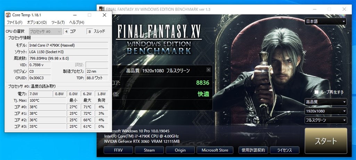Click the 7.0W power reading
The height and width of the screenshot is (160, 356).
coord(40,94)
